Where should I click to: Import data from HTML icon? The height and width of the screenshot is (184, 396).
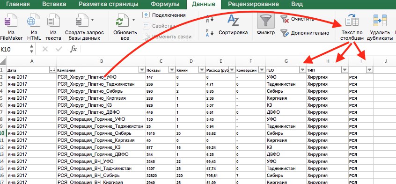pos(34,21)
